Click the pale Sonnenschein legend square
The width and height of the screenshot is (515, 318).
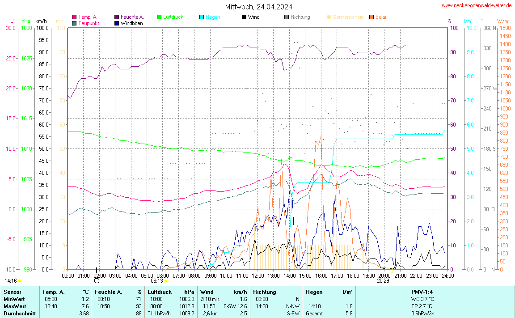click(x=329, y=17)
